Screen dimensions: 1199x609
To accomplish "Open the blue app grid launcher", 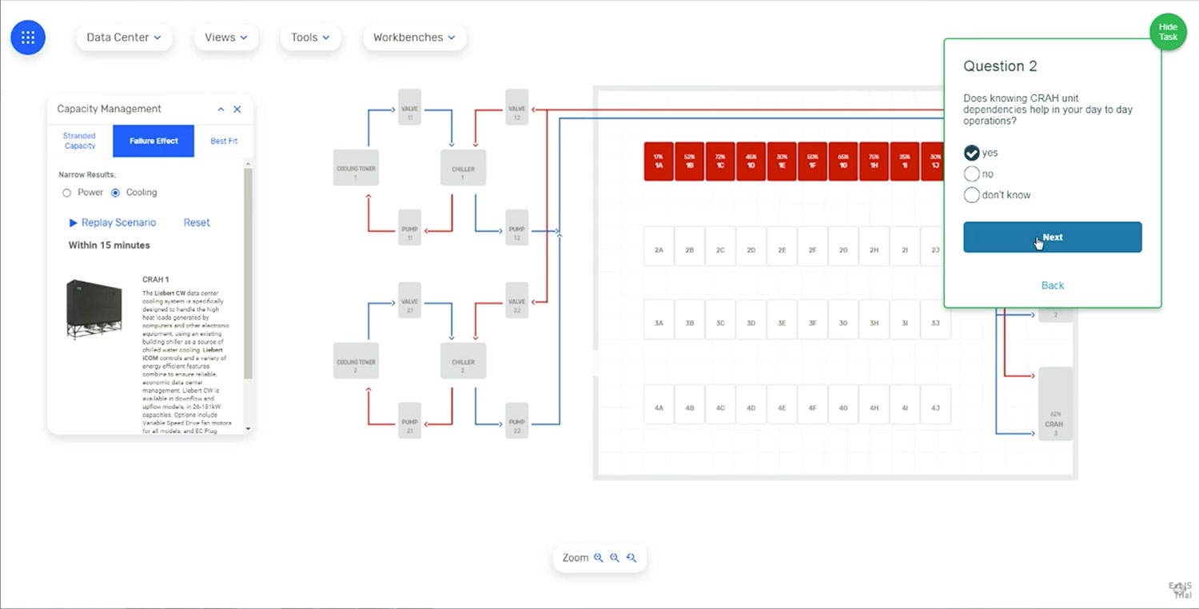I will (x=28, y=38).
